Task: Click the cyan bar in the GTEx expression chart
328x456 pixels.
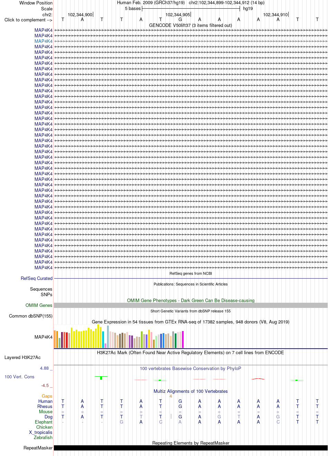Action: point(103,340)
